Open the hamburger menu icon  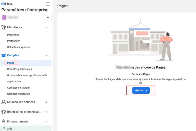click(x=48, y=4)
